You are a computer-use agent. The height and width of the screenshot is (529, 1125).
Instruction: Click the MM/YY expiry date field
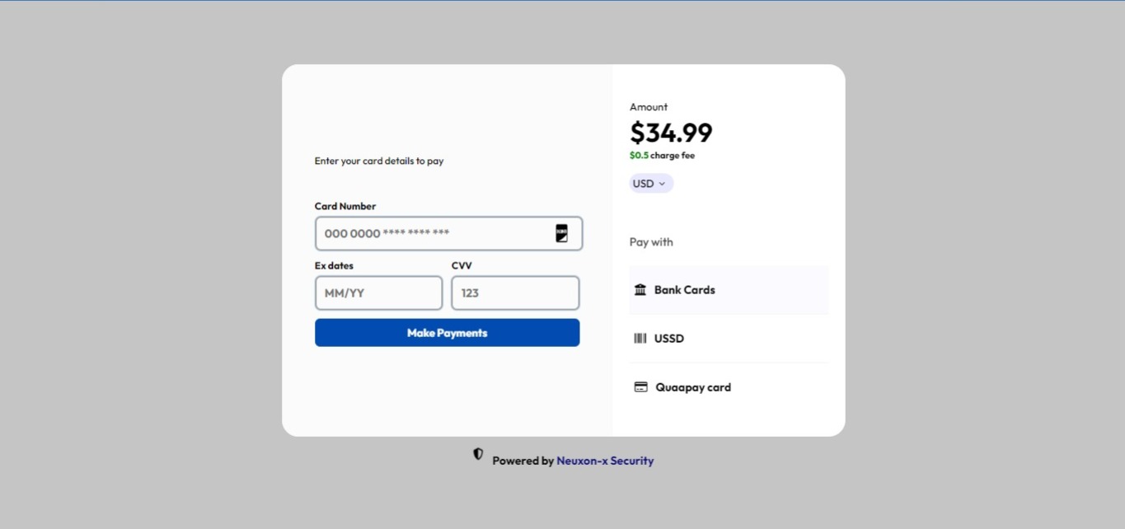(x=378, y=293)
